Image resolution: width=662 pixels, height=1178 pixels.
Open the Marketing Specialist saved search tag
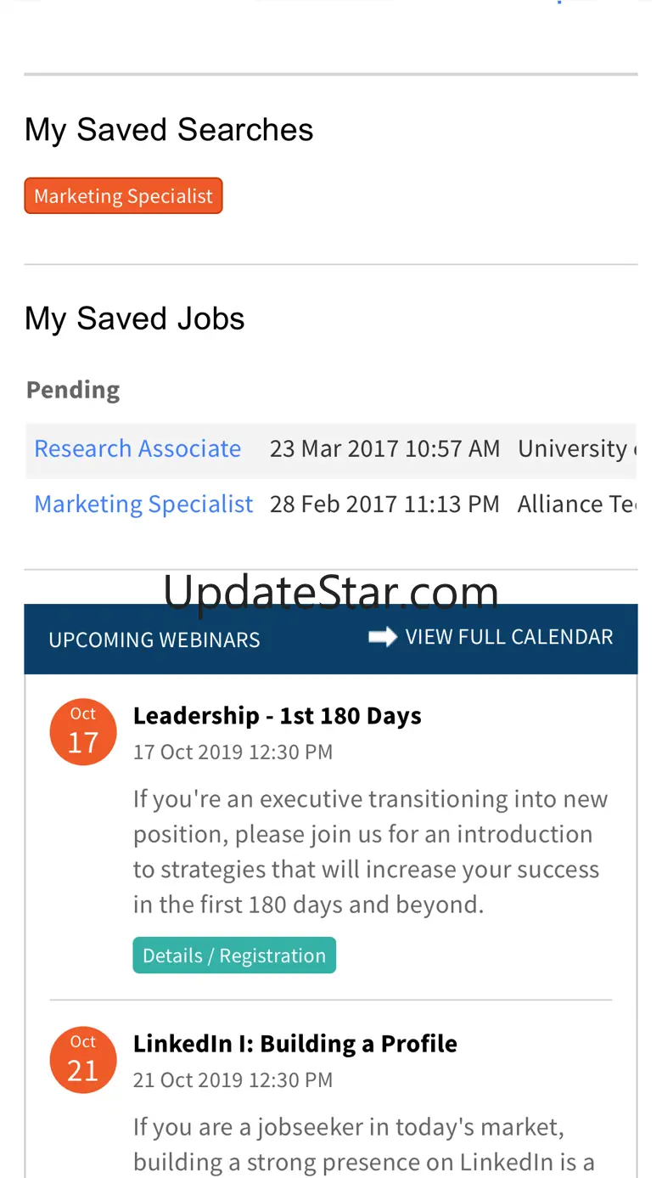coord(124,196)
